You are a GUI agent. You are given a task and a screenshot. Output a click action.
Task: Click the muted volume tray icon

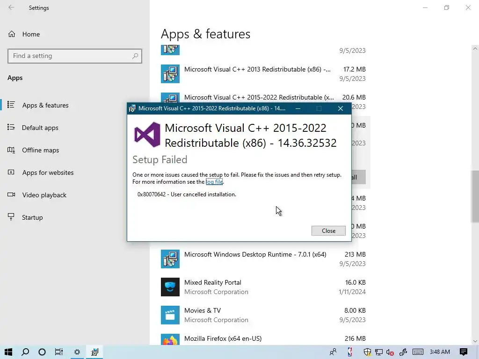tap(390, 352)
